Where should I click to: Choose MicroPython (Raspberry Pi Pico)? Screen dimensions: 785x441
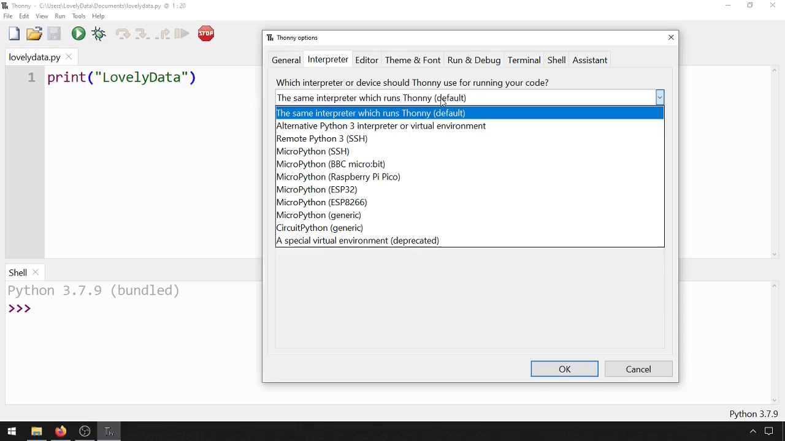(x=470, y=176)
